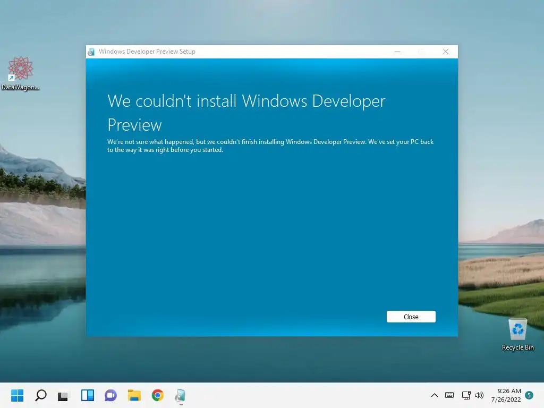This screenshot has height=408, width=544.
Task: Open File Explorer from the taskbar
Action: click(134, 395)
